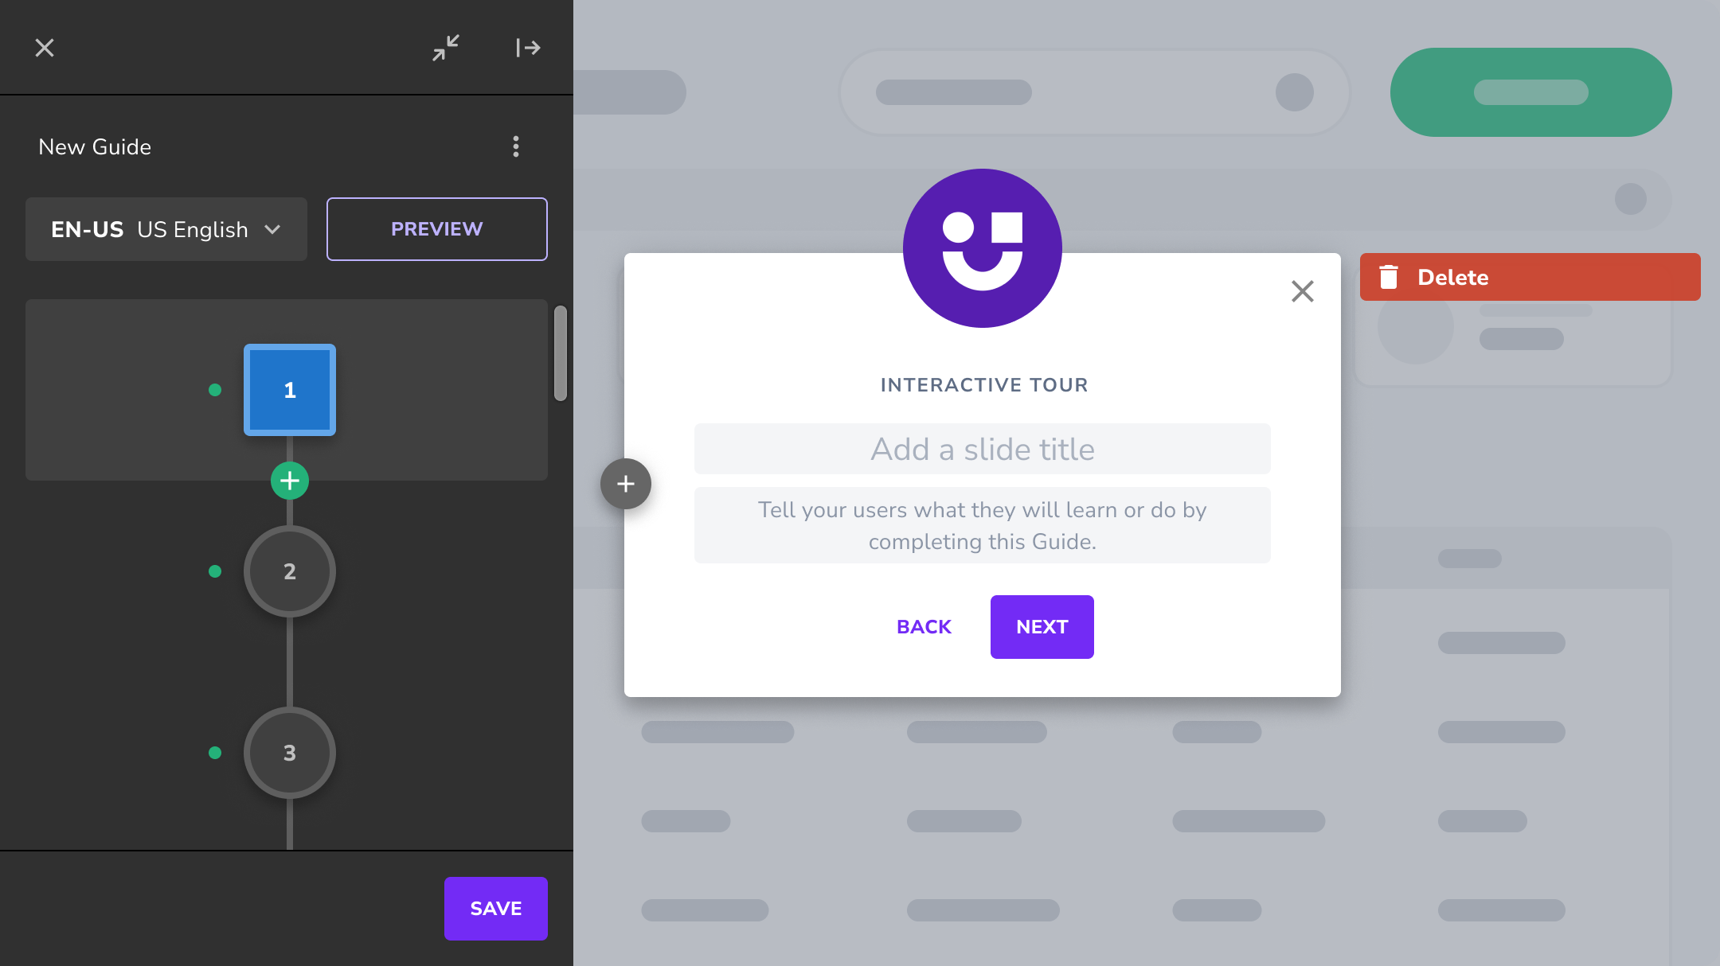Image resolution: width=1720 pixels, height=966 pixels.
Task: Click the 'Add a slide title' field
Action: pyautogui.click(x=982, y=450)
